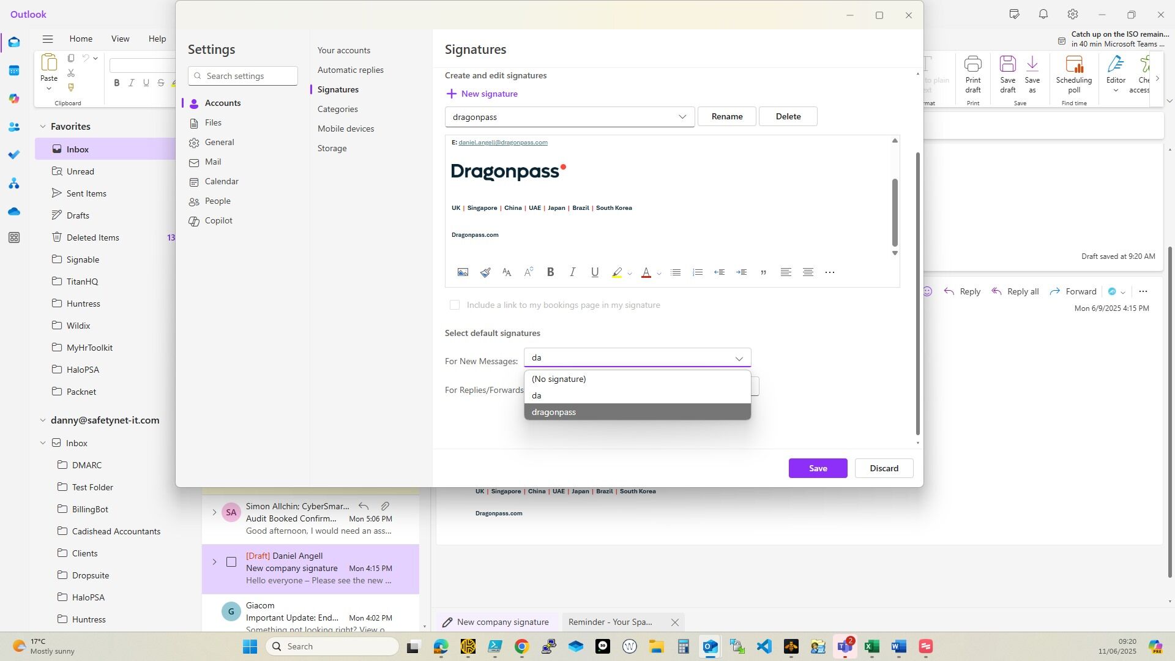Yellow highlight color button in signature toolbar
The width and height of the screenshot is (1175, 661).
tap(617, 273)
